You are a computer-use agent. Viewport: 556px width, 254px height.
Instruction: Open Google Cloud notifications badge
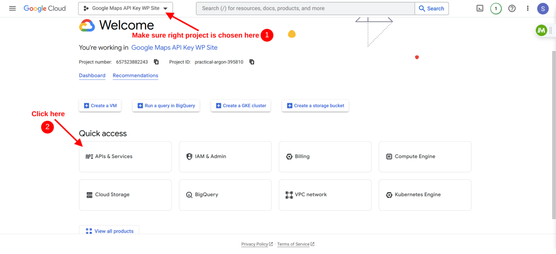coord(496,8)
